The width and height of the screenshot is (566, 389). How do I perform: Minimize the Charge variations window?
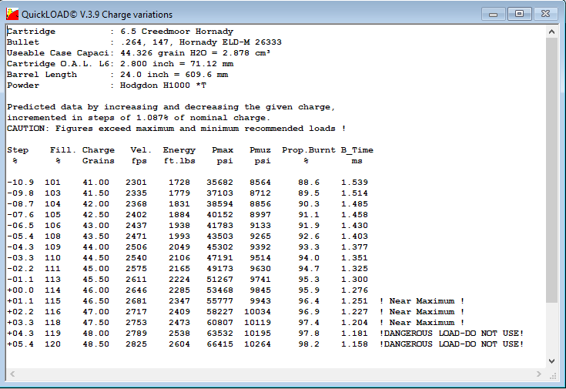[x=493, y=14]
